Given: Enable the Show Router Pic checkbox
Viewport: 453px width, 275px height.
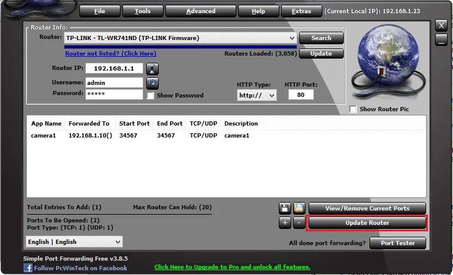Looking at the screenshot, I should point(353,109).
